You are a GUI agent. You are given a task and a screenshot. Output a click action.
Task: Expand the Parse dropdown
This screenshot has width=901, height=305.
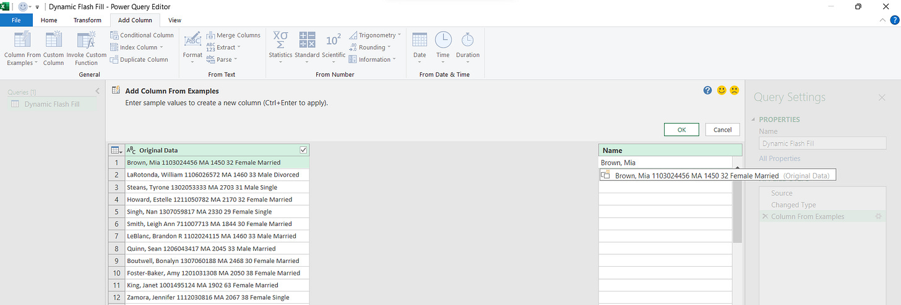coord(236,59)
